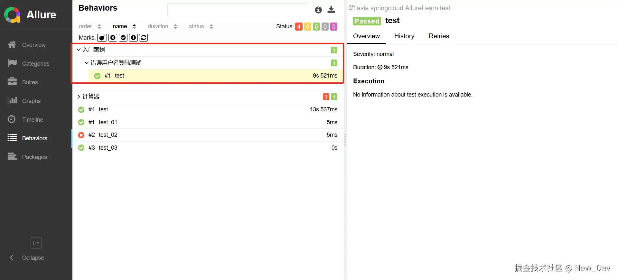Toggle skipped status filter gray 0

click(325, 26)
